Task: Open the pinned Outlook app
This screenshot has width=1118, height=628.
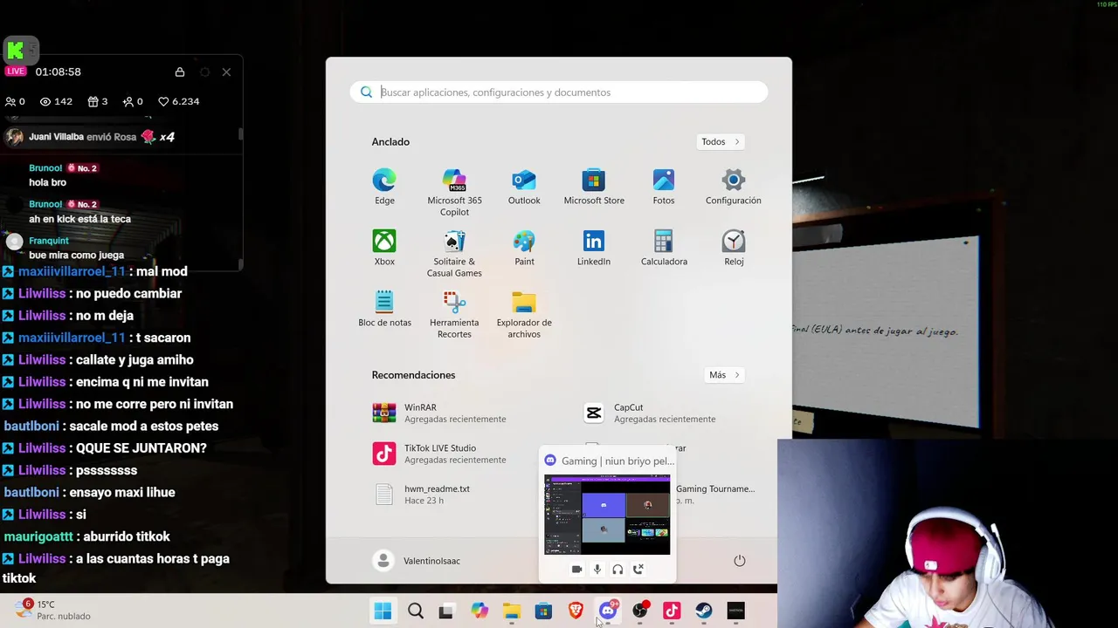Action: coord(524,188)
